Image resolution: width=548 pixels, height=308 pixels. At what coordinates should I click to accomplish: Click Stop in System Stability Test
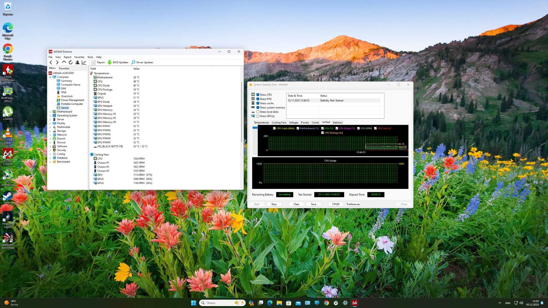pos(274,204)
